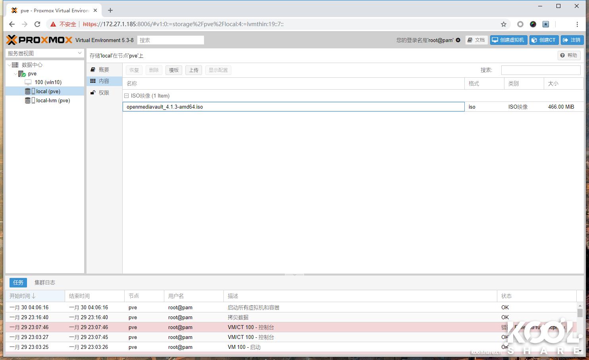Click the 创建CT button

click(x=544, y=40)
